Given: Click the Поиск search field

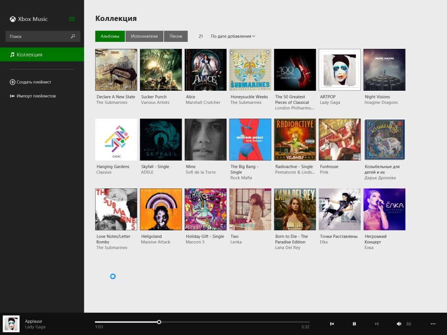Looking at the screenshot, I should point(43,37).
